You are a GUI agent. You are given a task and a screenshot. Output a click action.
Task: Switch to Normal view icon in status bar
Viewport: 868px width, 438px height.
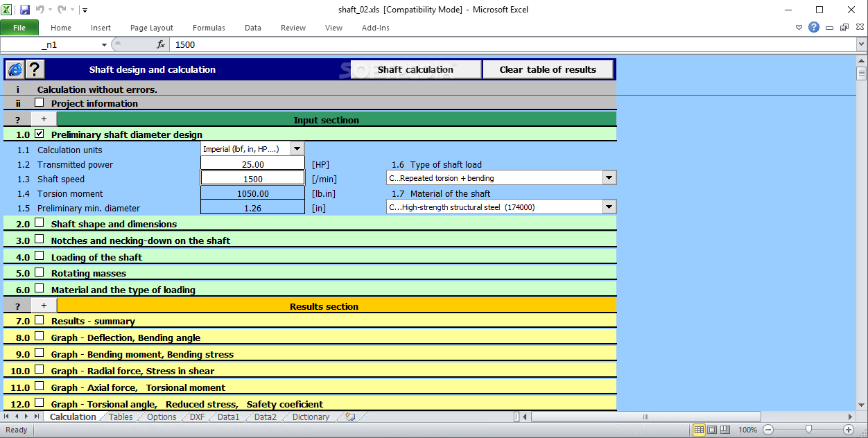(x=700, y=430)
